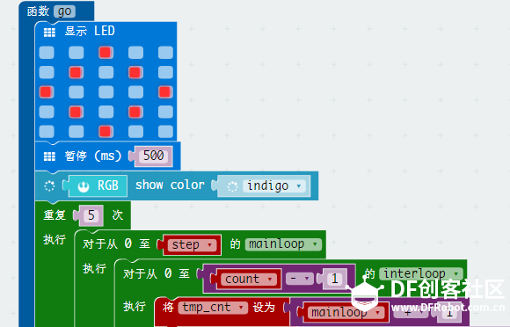Click the 1 field after count minus
This screenshot has width=510, height=327.
click(x=335, y=279)
